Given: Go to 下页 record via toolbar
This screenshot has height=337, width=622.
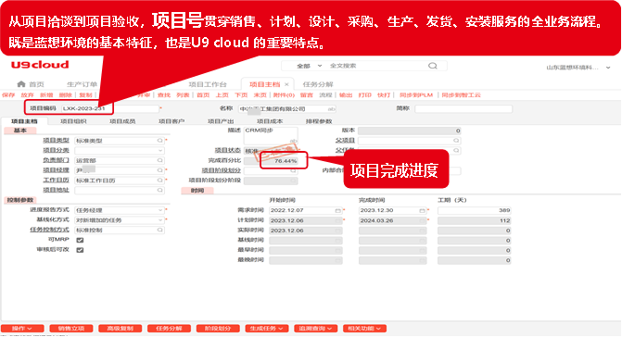Looking at the screenshot, I should [241, 95].
